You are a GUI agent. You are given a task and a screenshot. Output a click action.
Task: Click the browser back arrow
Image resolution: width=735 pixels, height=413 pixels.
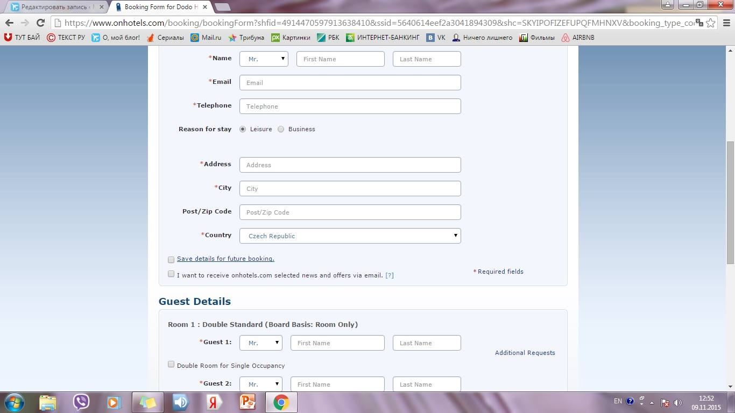click(9, 23)
